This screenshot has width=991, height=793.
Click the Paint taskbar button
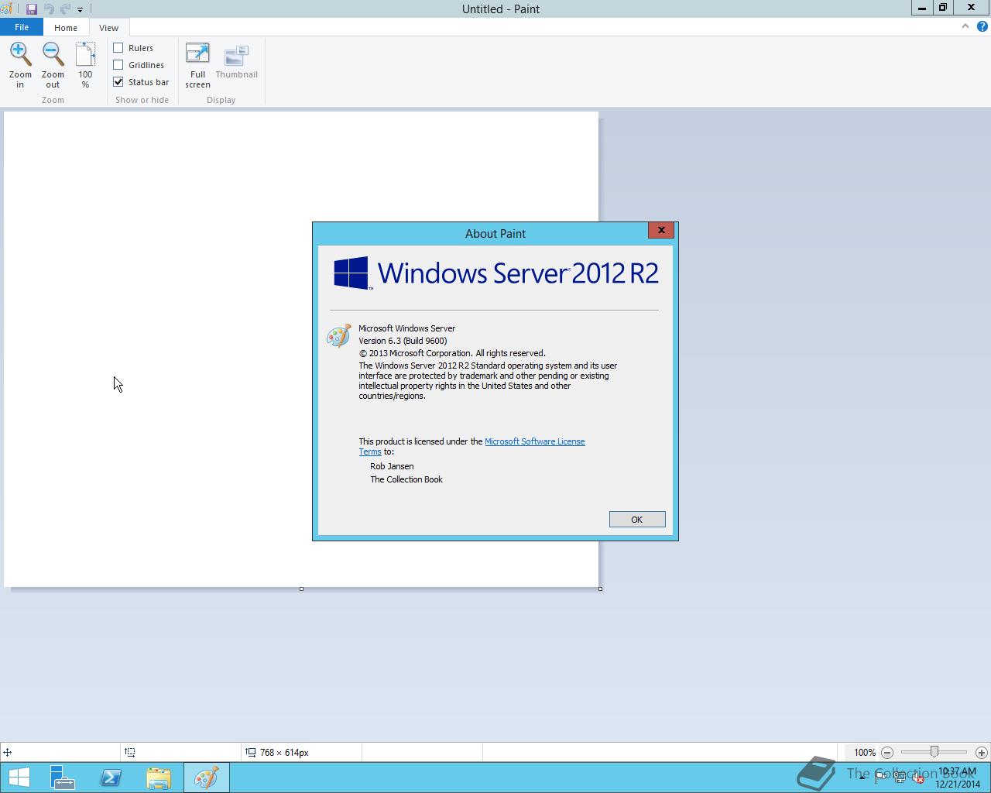pyautogui.click(x=207, y=778)
